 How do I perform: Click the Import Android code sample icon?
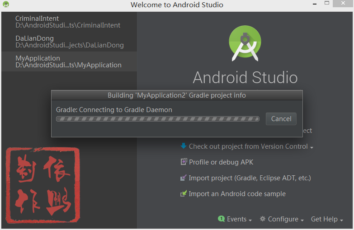click(183, 193)
